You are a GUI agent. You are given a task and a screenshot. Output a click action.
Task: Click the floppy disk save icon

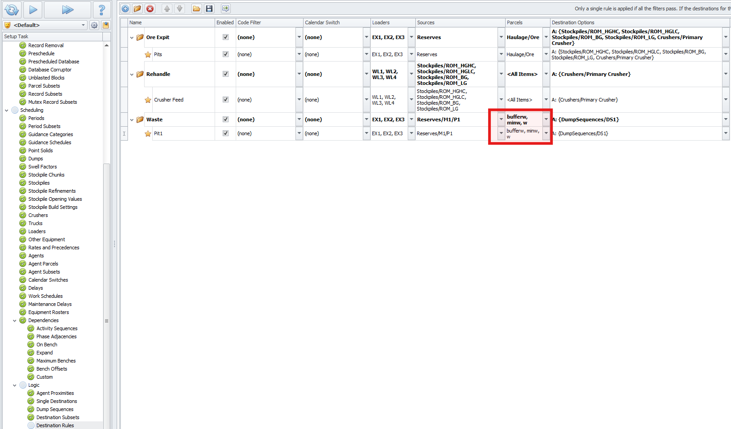click(209, 9)
